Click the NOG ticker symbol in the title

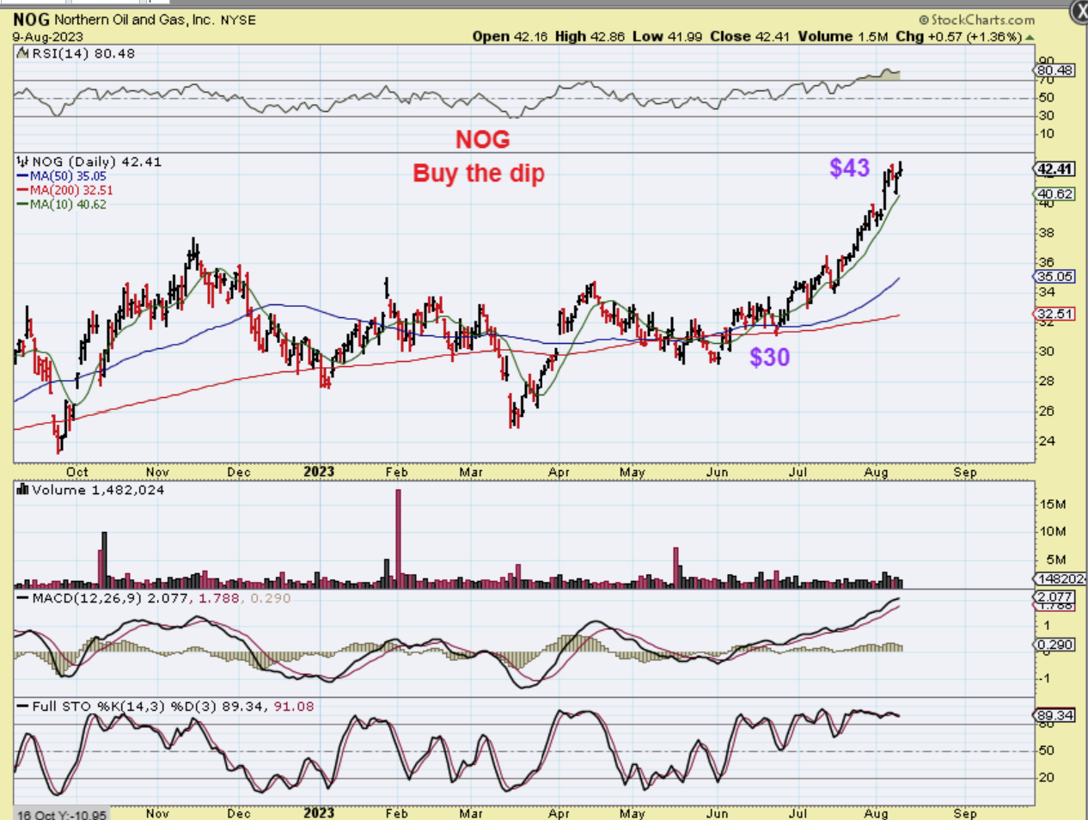(32, 19)
